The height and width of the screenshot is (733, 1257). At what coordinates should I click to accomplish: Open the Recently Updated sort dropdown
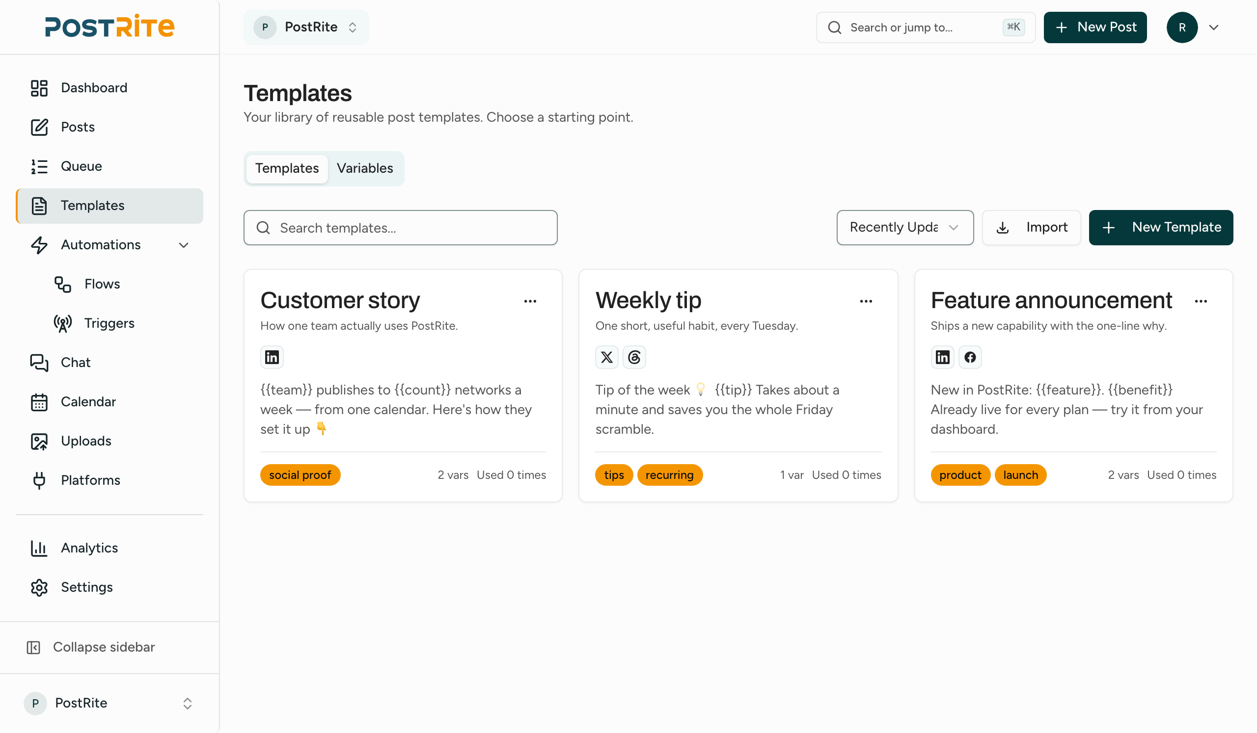(x=905, y=228)
